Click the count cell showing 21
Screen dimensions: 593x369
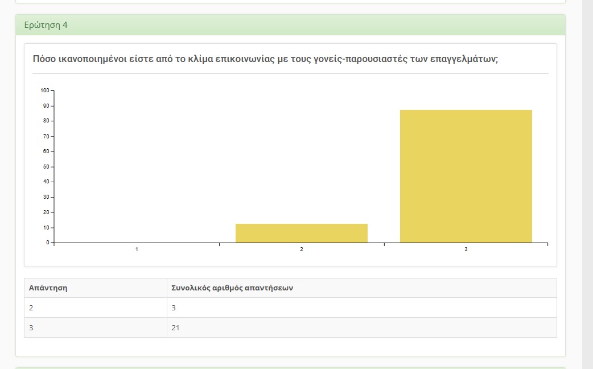click(176, 327)
